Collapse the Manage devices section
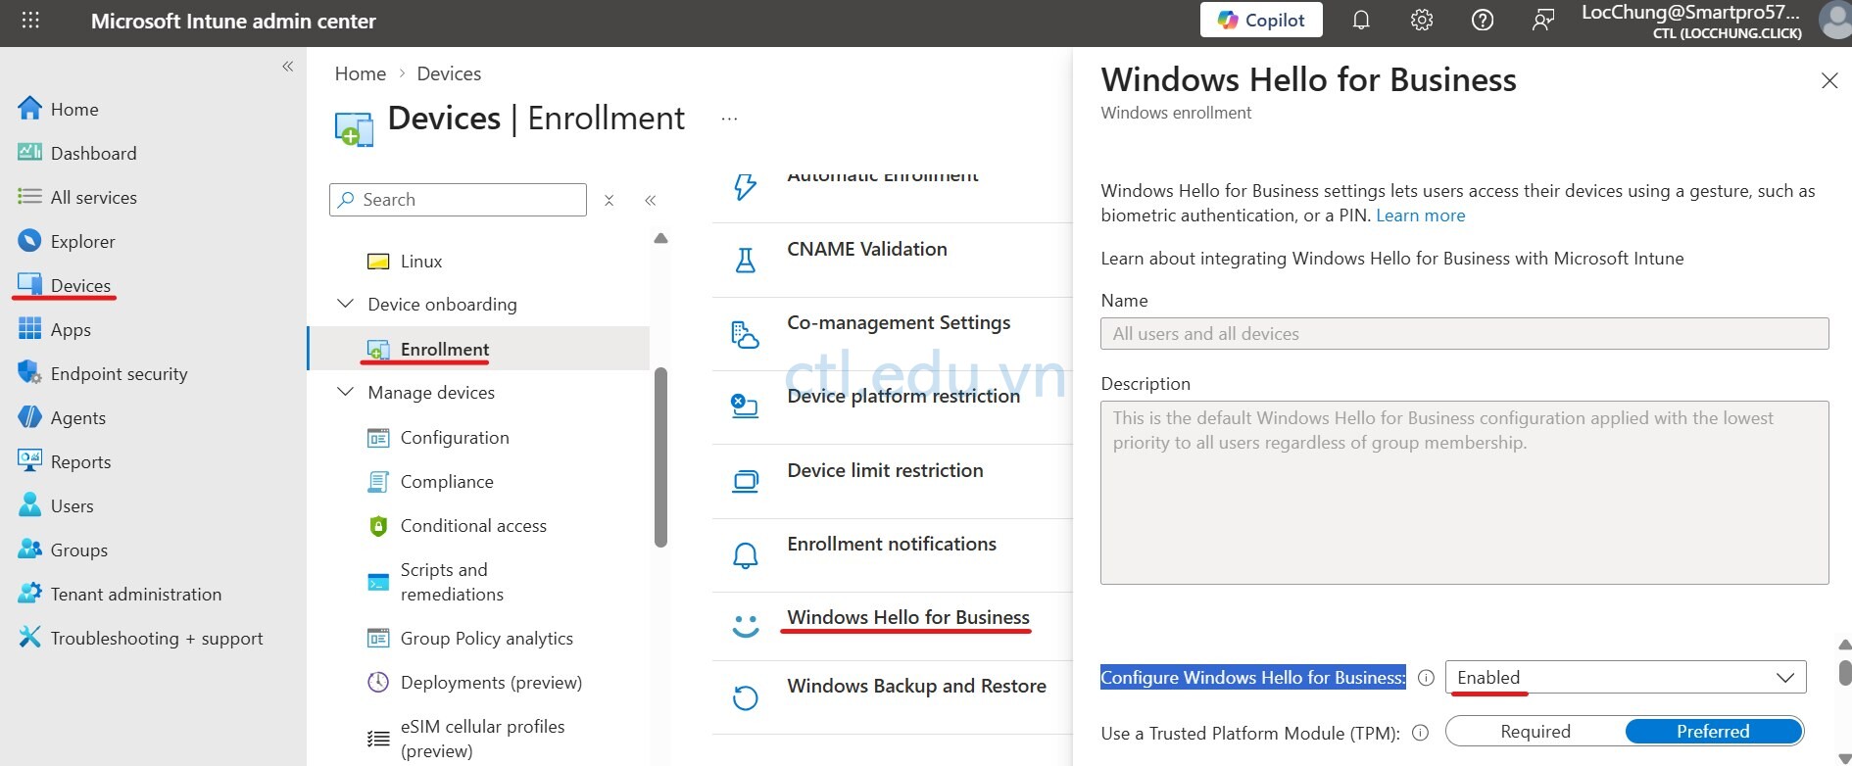The image size is (1852, 766). click(x=345, y=392)
